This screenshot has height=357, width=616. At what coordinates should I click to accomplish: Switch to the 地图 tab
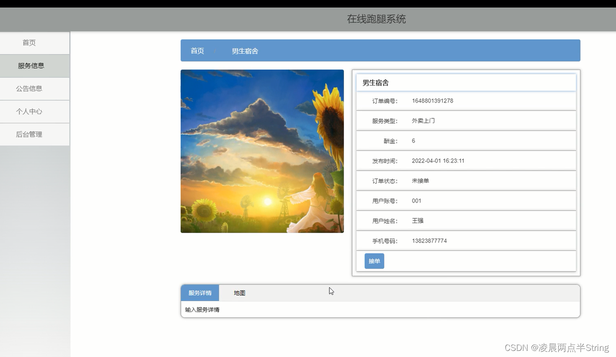coord(240,293)
